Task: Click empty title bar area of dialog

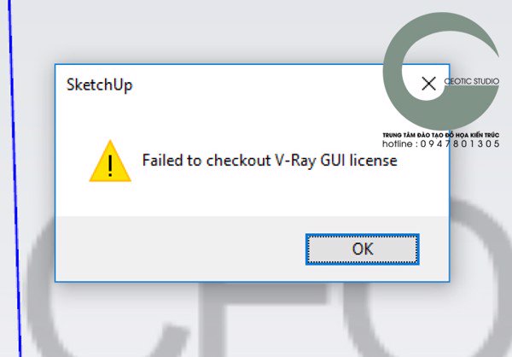Action: click(x=261, y=85)
